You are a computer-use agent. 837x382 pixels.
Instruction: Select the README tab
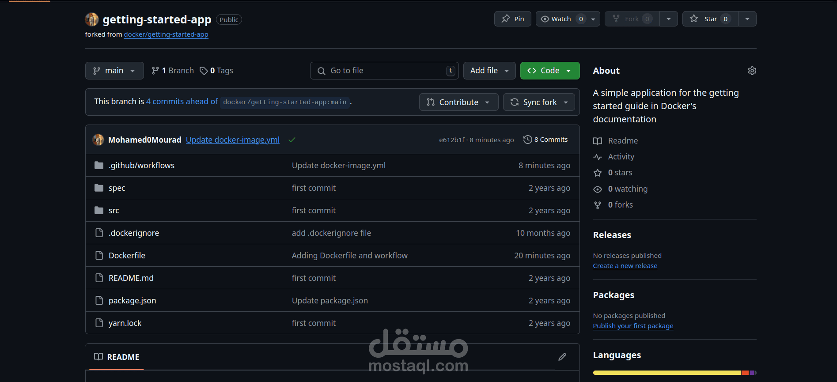(117, 357)
